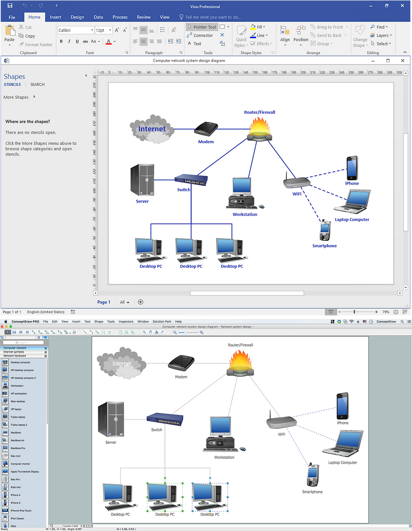The height and width of the screenshot is (531, 412).
Task: Activate the Connector tool
Action: 200,35
